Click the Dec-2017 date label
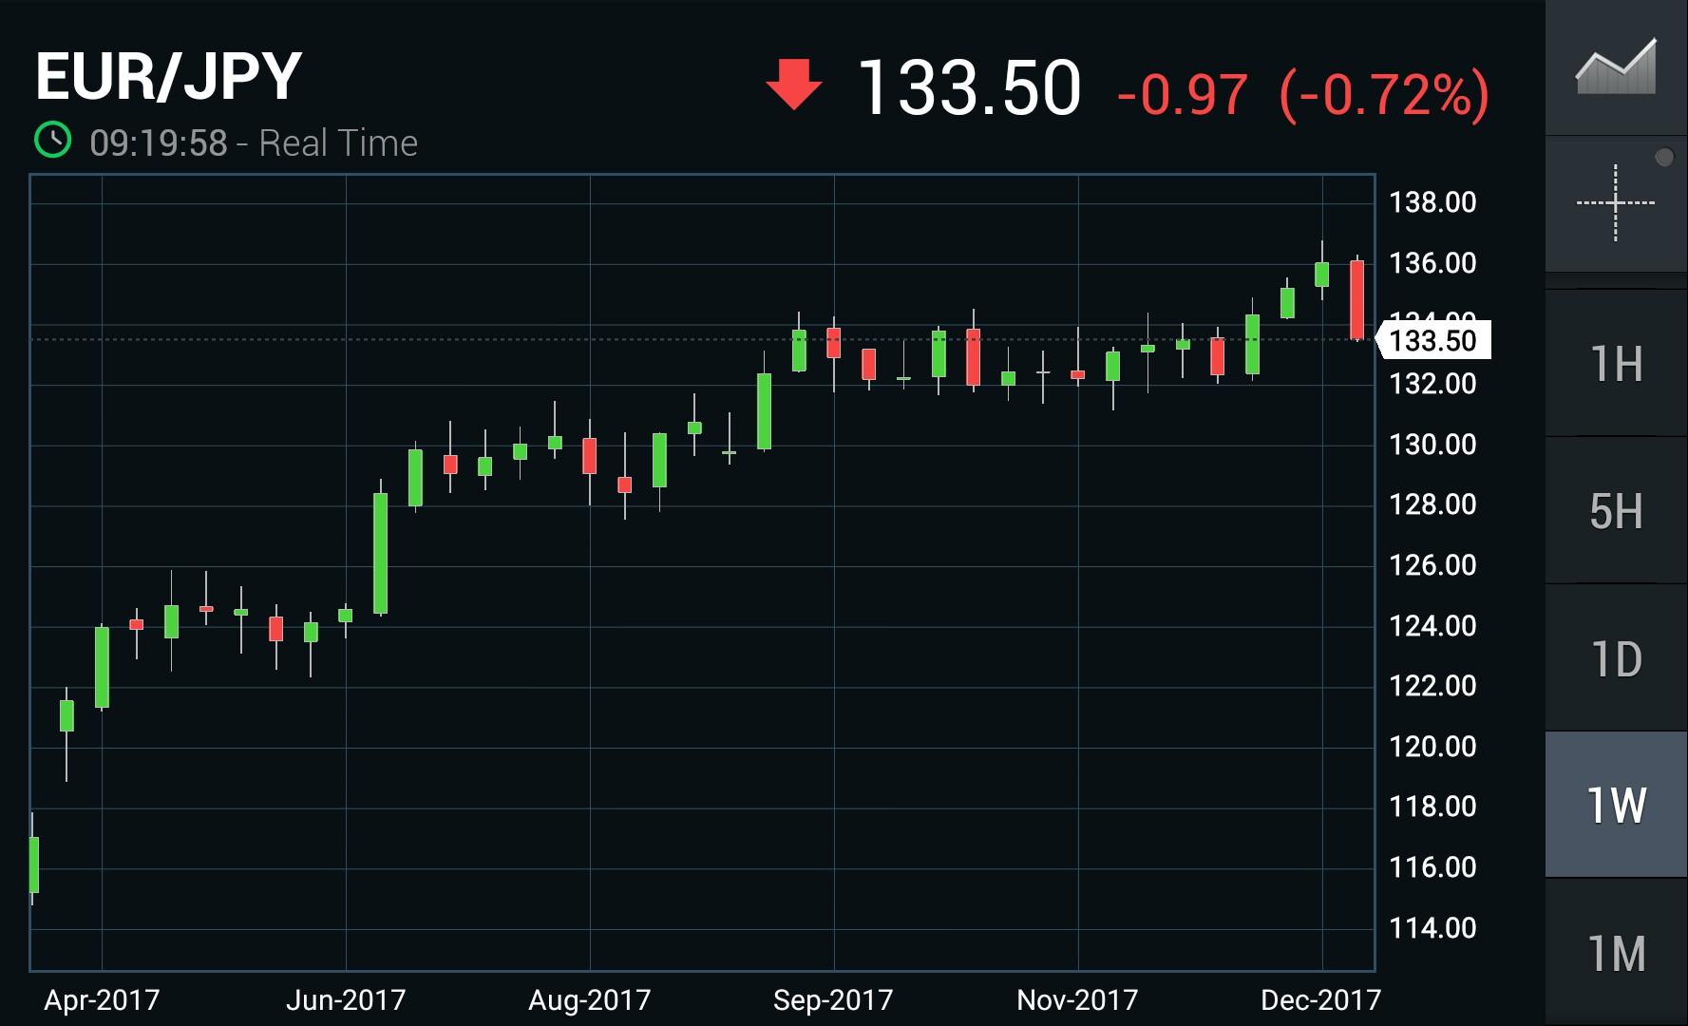The width and height of the screenshot is (1688, 1026). pyautogui.click(x=1320, y=1000)
